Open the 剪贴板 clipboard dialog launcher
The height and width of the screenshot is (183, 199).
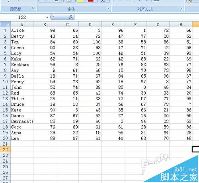click(x=33, y=8)
